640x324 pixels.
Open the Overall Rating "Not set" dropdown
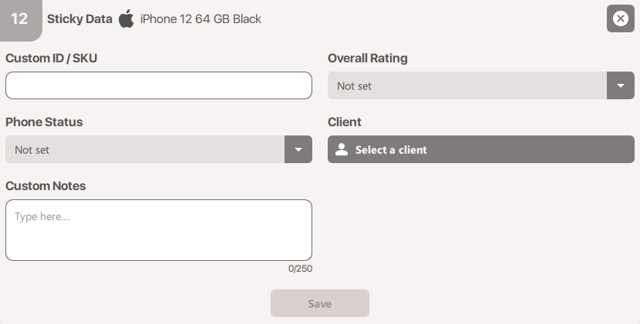tap(467, 85)
